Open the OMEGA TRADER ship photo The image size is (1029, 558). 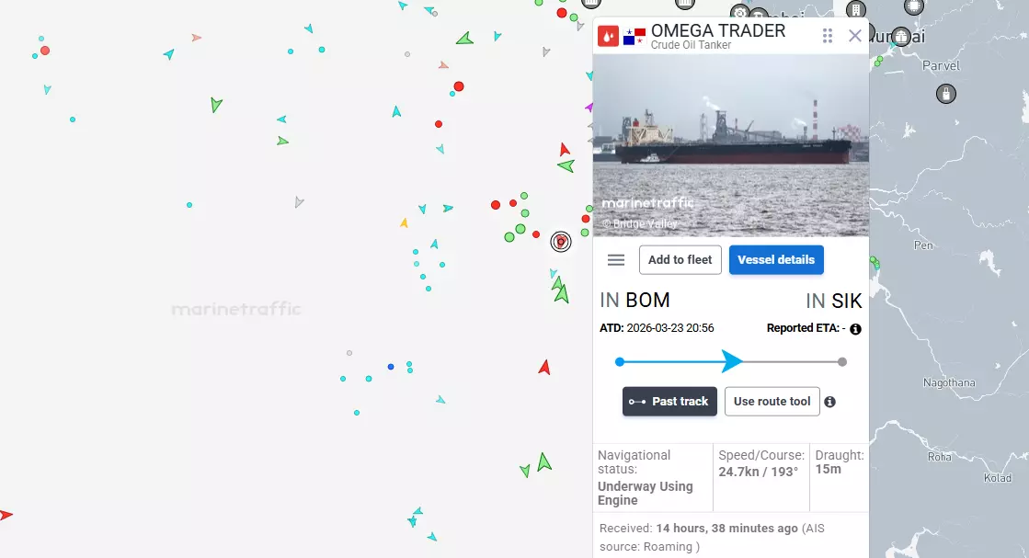(730, 145)
